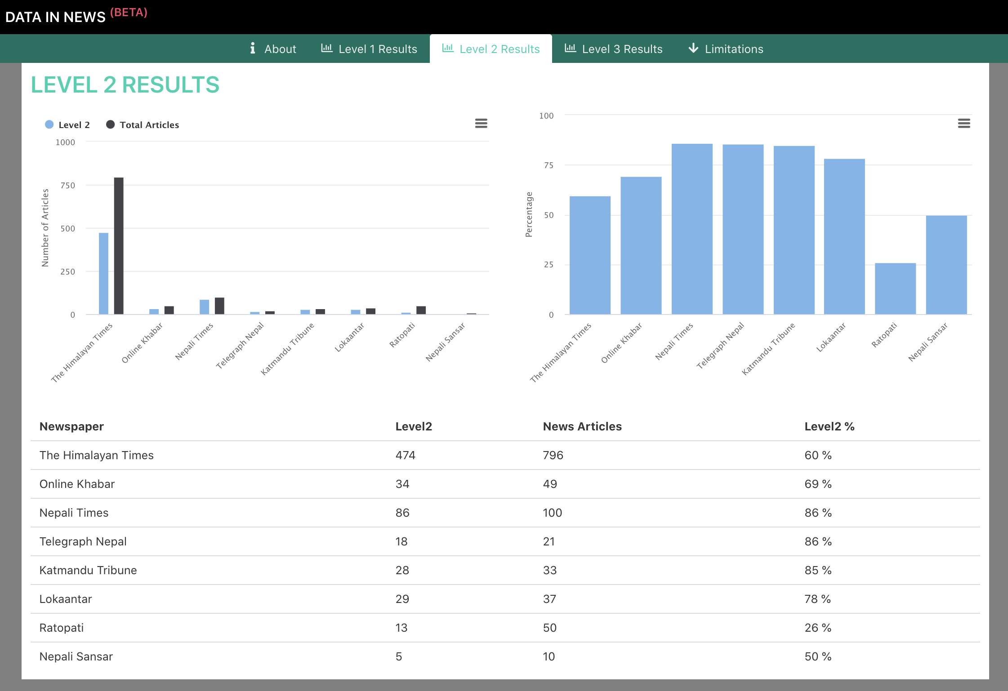Switch to the Level 1 Results tab
This screenshot has height=691, width=1008.
pos(369,49)
